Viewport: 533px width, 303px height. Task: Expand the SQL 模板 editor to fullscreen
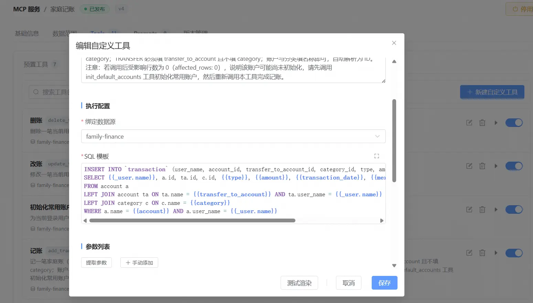(x=377, y=156)
